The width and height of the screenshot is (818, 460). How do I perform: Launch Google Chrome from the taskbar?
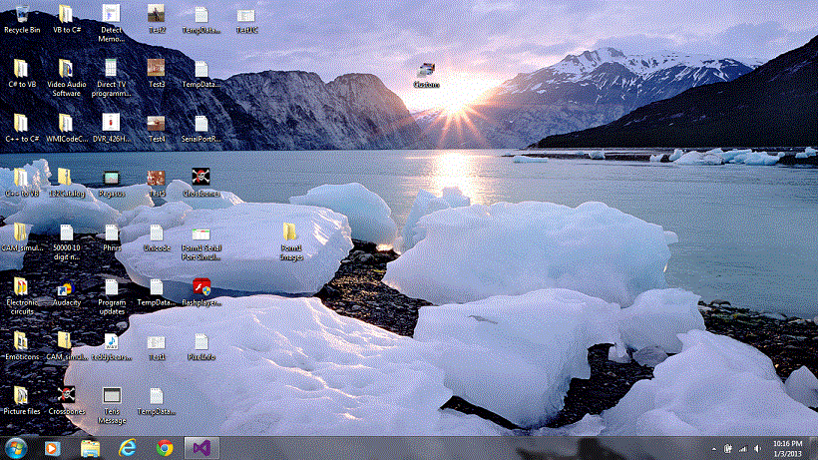(165, 448)
